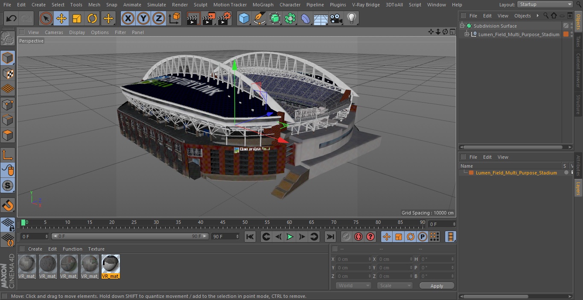This screenshot has height=300, width=583.
Task: Open the material manager Texture menu
Action: click(x=96, y=249)
